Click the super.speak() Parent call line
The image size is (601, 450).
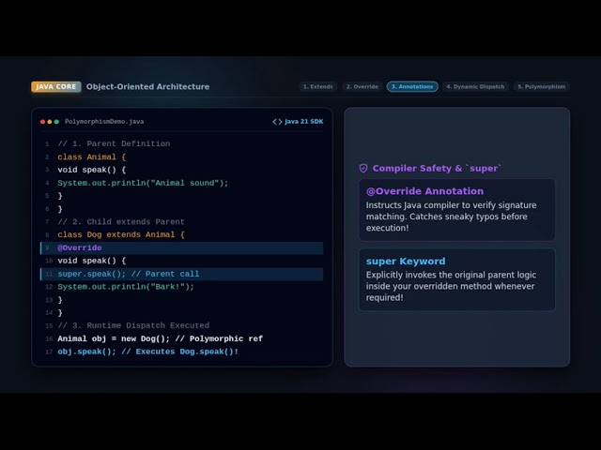point(181,274)
